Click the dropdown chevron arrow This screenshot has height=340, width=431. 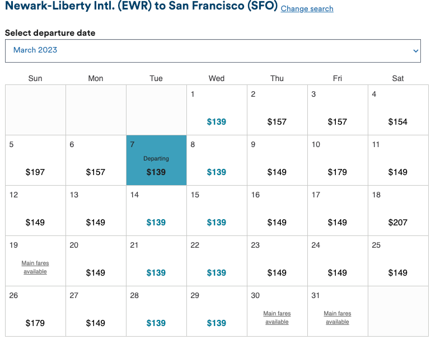pos(415,51)
